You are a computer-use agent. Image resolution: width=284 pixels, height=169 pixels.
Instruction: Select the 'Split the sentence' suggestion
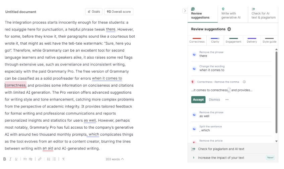click(x=231, y=128)
